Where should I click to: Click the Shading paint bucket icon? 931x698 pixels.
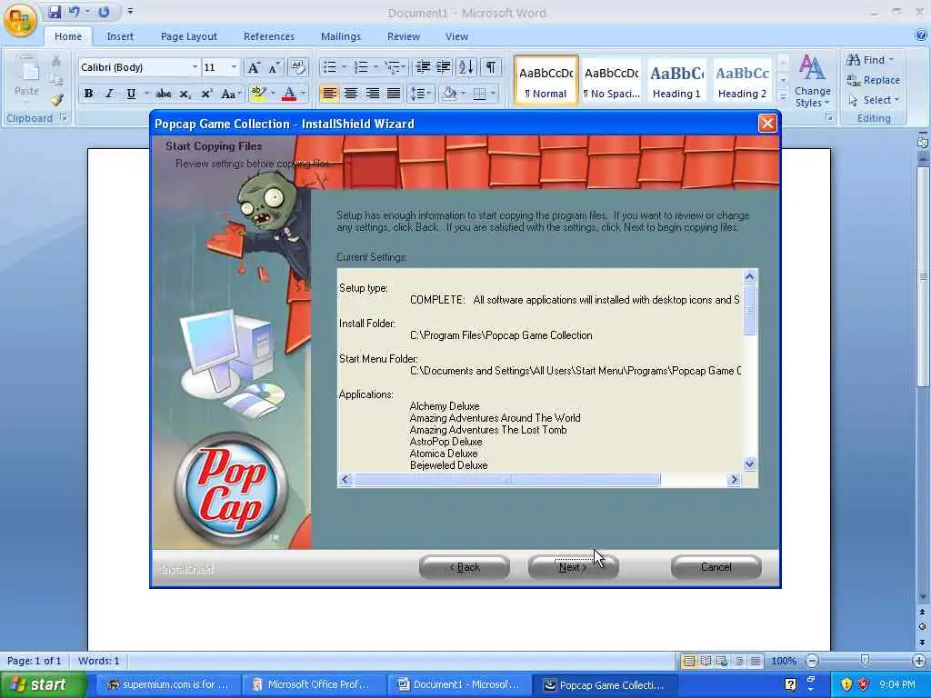click(449, 94)
